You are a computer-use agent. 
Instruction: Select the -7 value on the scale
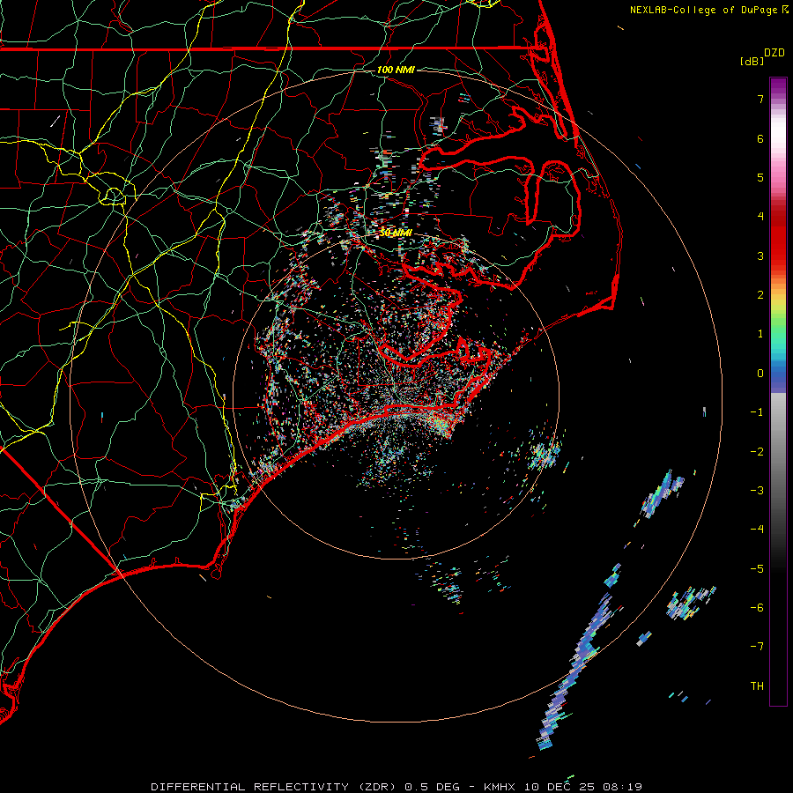pyautogui.click(x=757, y=647)
